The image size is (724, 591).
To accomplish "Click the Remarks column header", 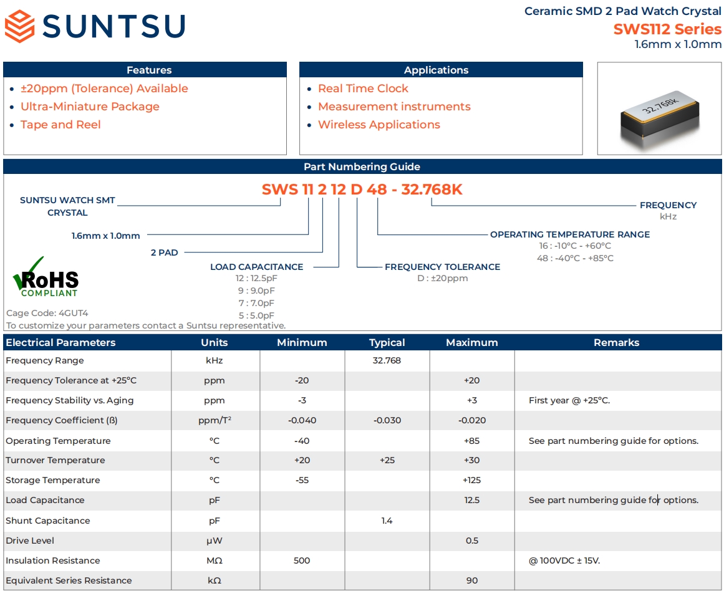I will [x=616, y=342].
